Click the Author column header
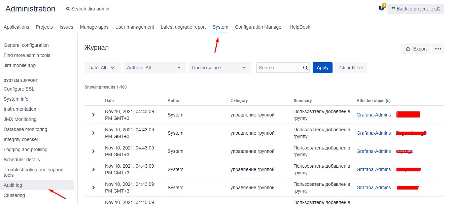450x204 pixels. [x=174, y=100]
